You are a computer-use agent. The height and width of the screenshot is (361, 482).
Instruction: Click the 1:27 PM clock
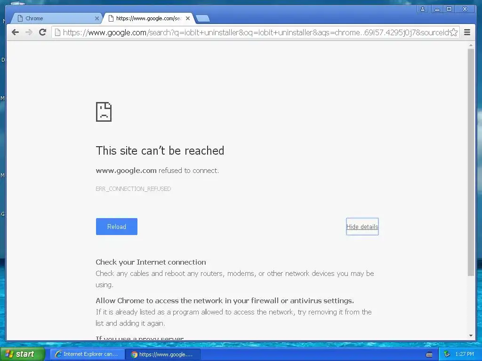pos(465,354)
